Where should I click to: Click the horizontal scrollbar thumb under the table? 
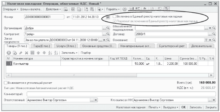(x=74, y=75)
